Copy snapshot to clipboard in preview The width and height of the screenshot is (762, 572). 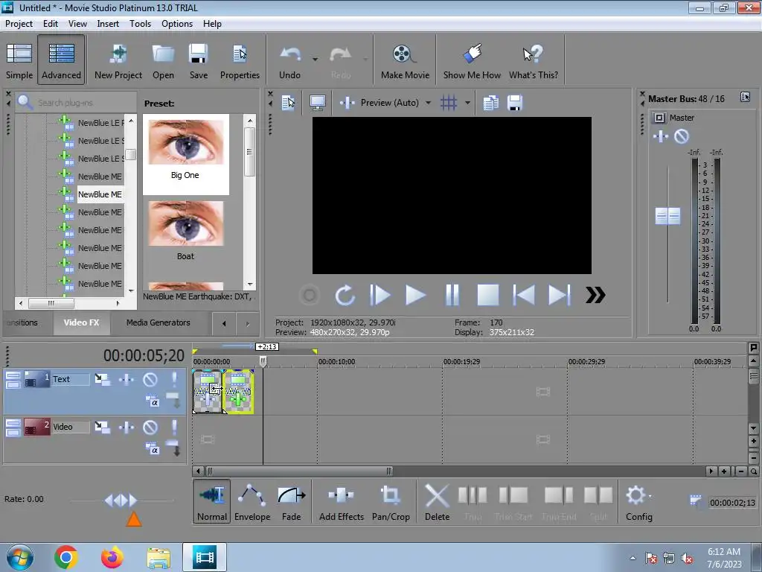tap(491, 103)
